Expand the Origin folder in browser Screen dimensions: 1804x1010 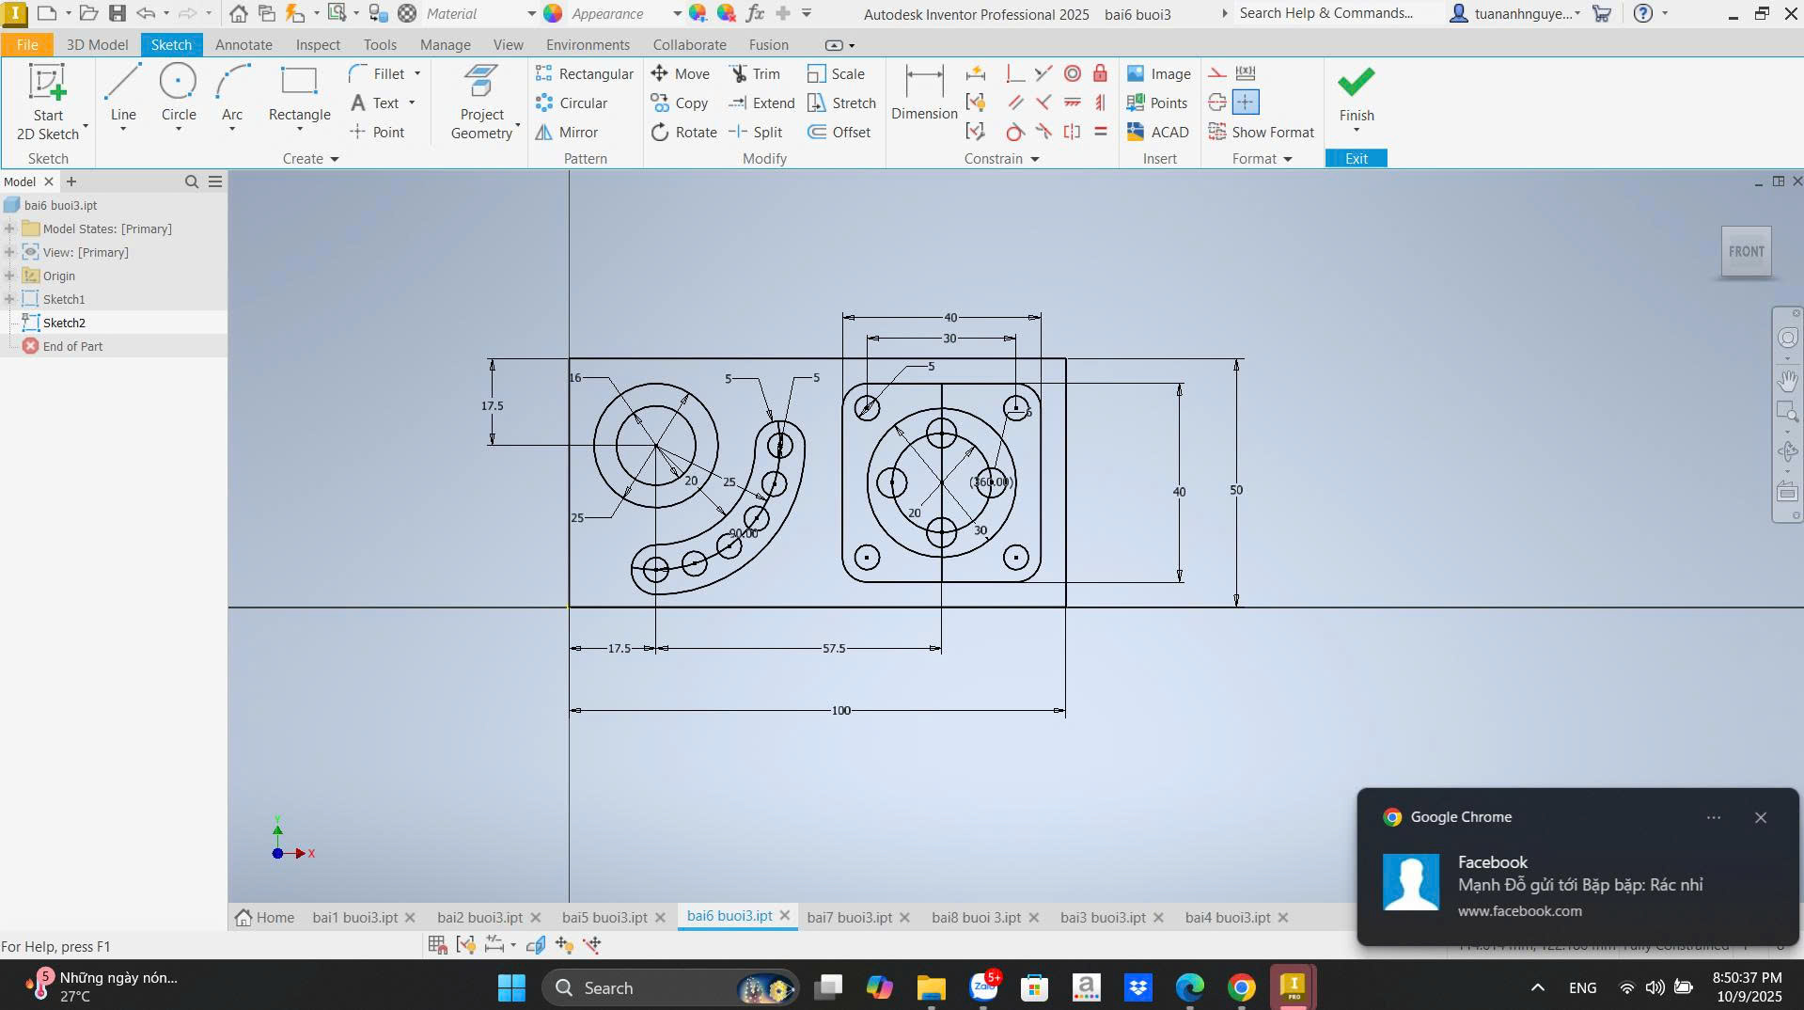click(x=9, y=276)
